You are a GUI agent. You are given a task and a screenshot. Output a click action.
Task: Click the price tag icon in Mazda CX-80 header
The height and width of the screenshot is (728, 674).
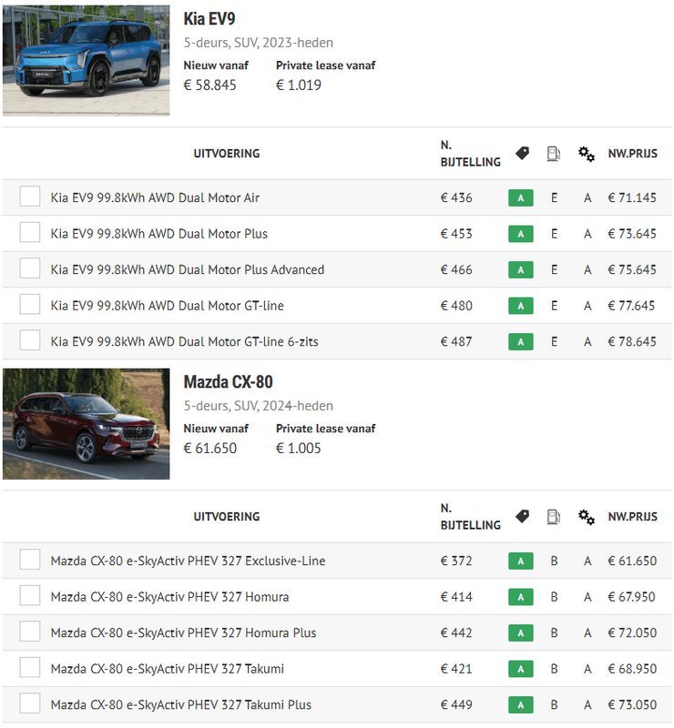click(522, 517)
